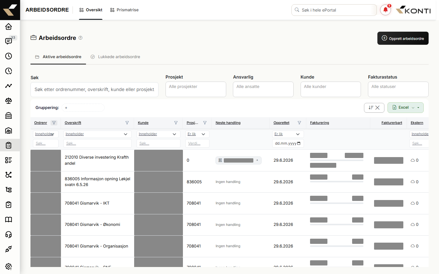
Task: Click 'Ingen handling' in Gismarvik - IKT row
Action: click(228, 203)
